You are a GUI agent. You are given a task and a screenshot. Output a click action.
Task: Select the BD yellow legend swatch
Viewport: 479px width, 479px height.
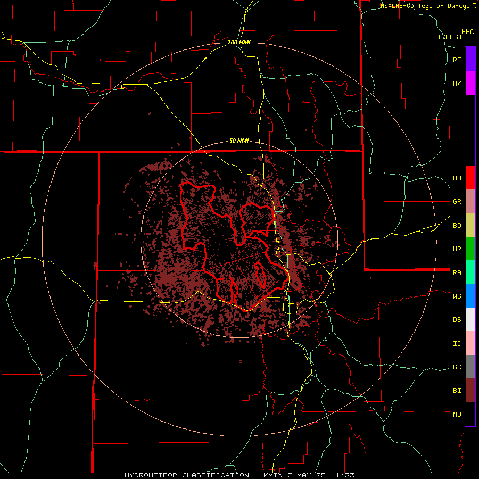pyautogui.click(x=470, y=226)
